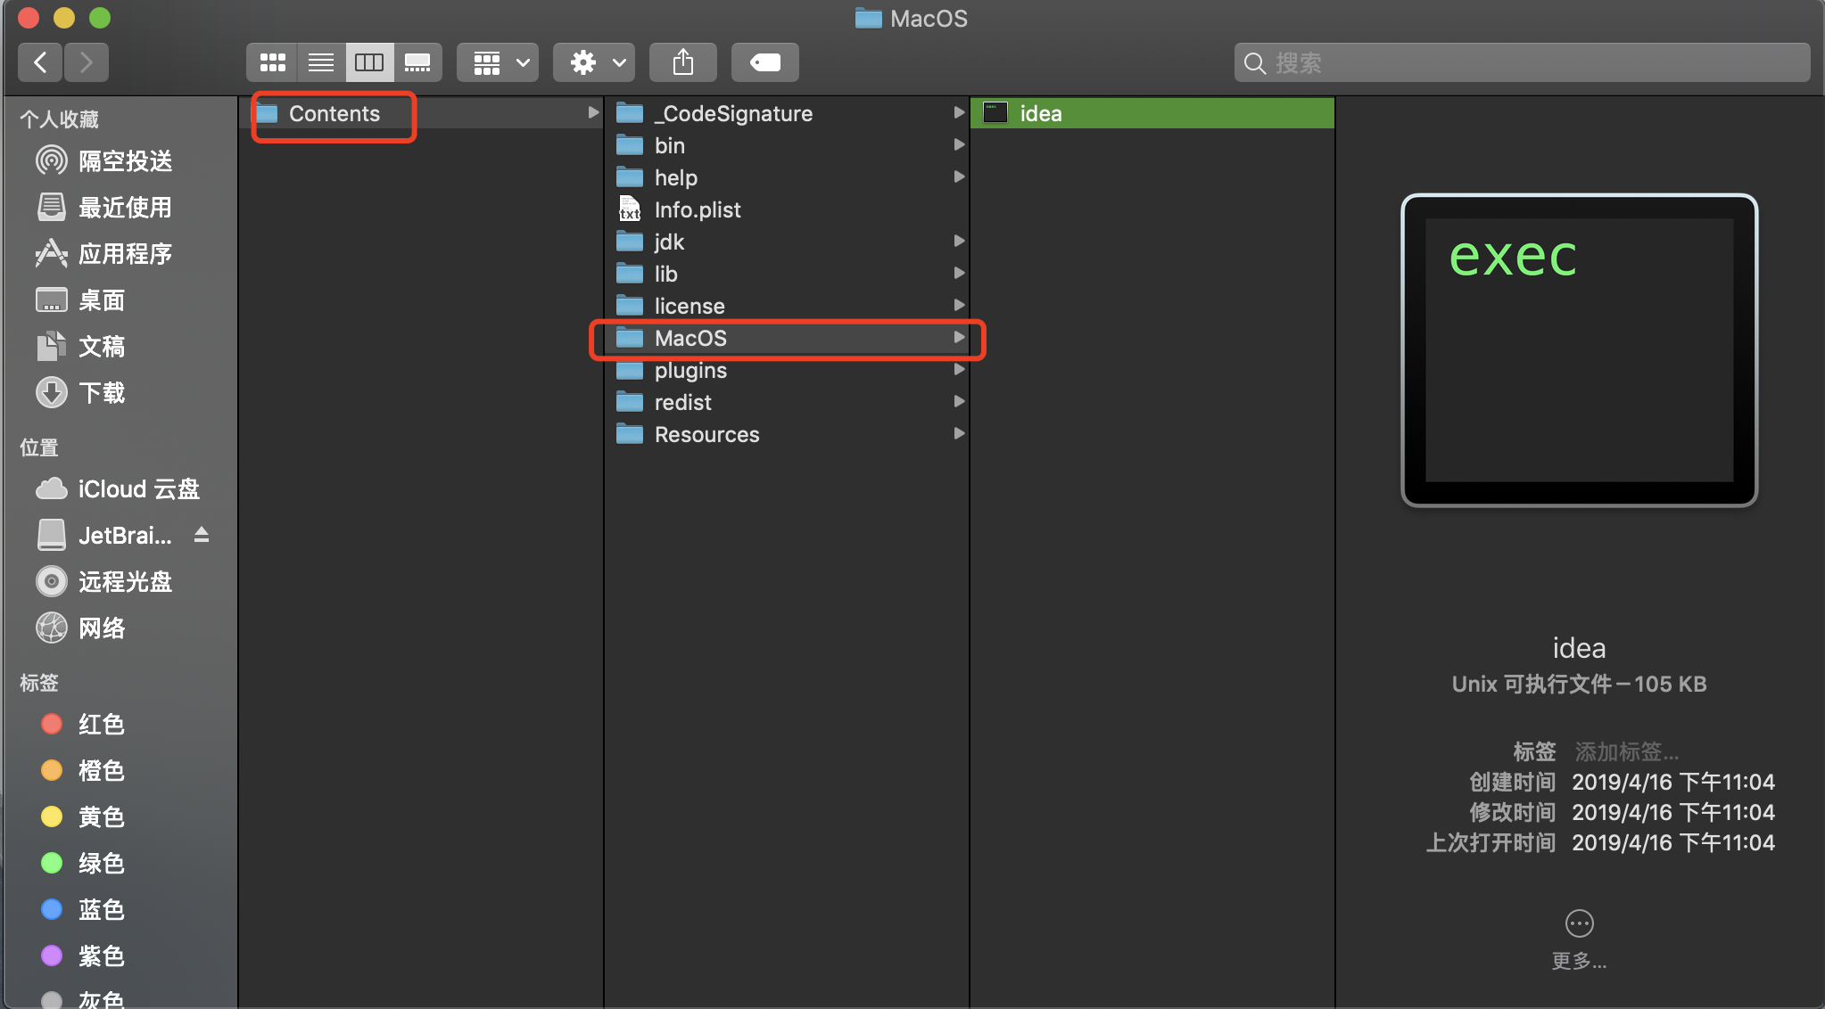The width and height of the screenshot is (1825, 1009).
Task: Select the Contents folder
Action: [x=421, y=113]
